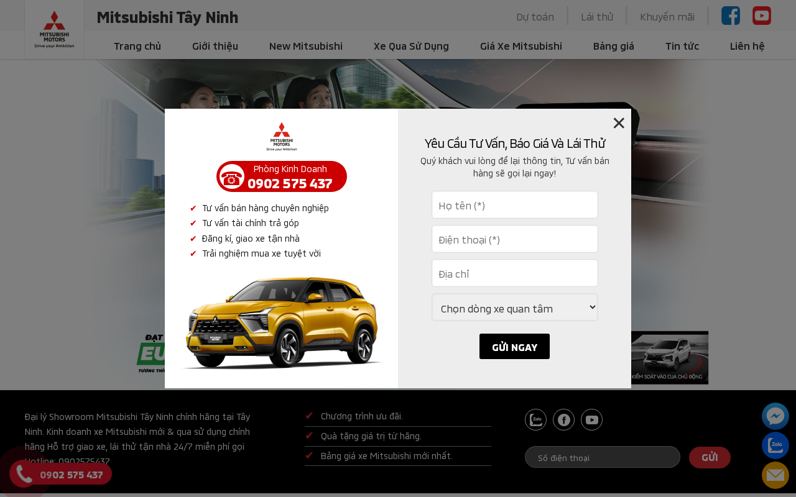Viewport: 796px width, 497px height.
Task: Open the Liên hệ menu item
Action: (747, 46)
